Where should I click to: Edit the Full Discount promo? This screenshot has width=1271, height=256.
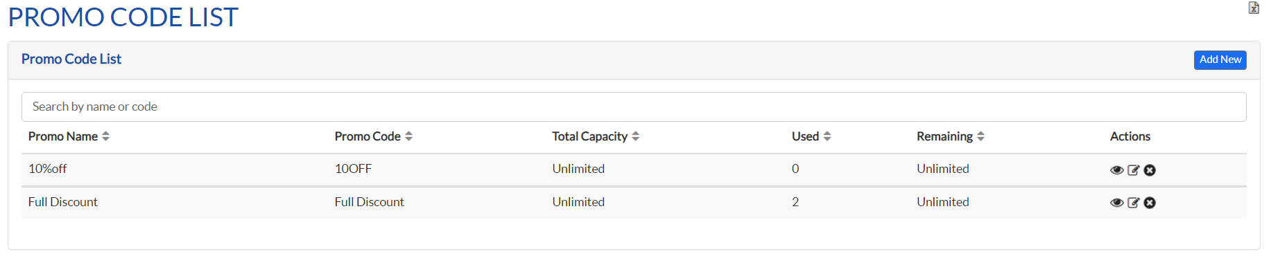click(1134, 203)
